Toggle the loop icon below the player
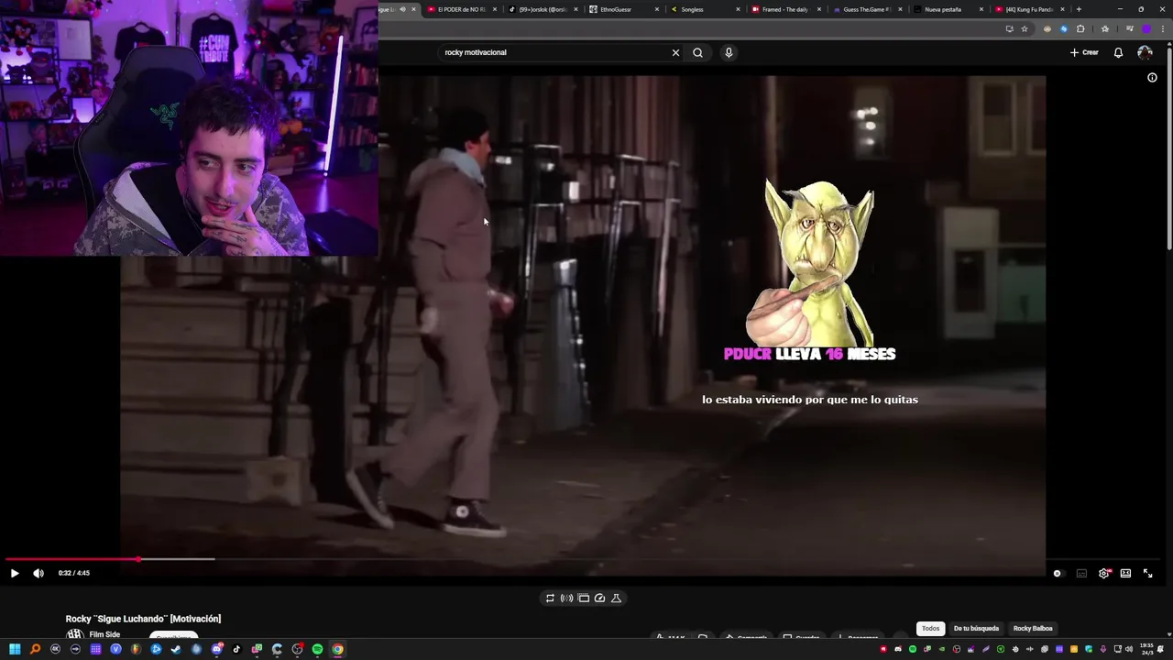 [550, 598]
